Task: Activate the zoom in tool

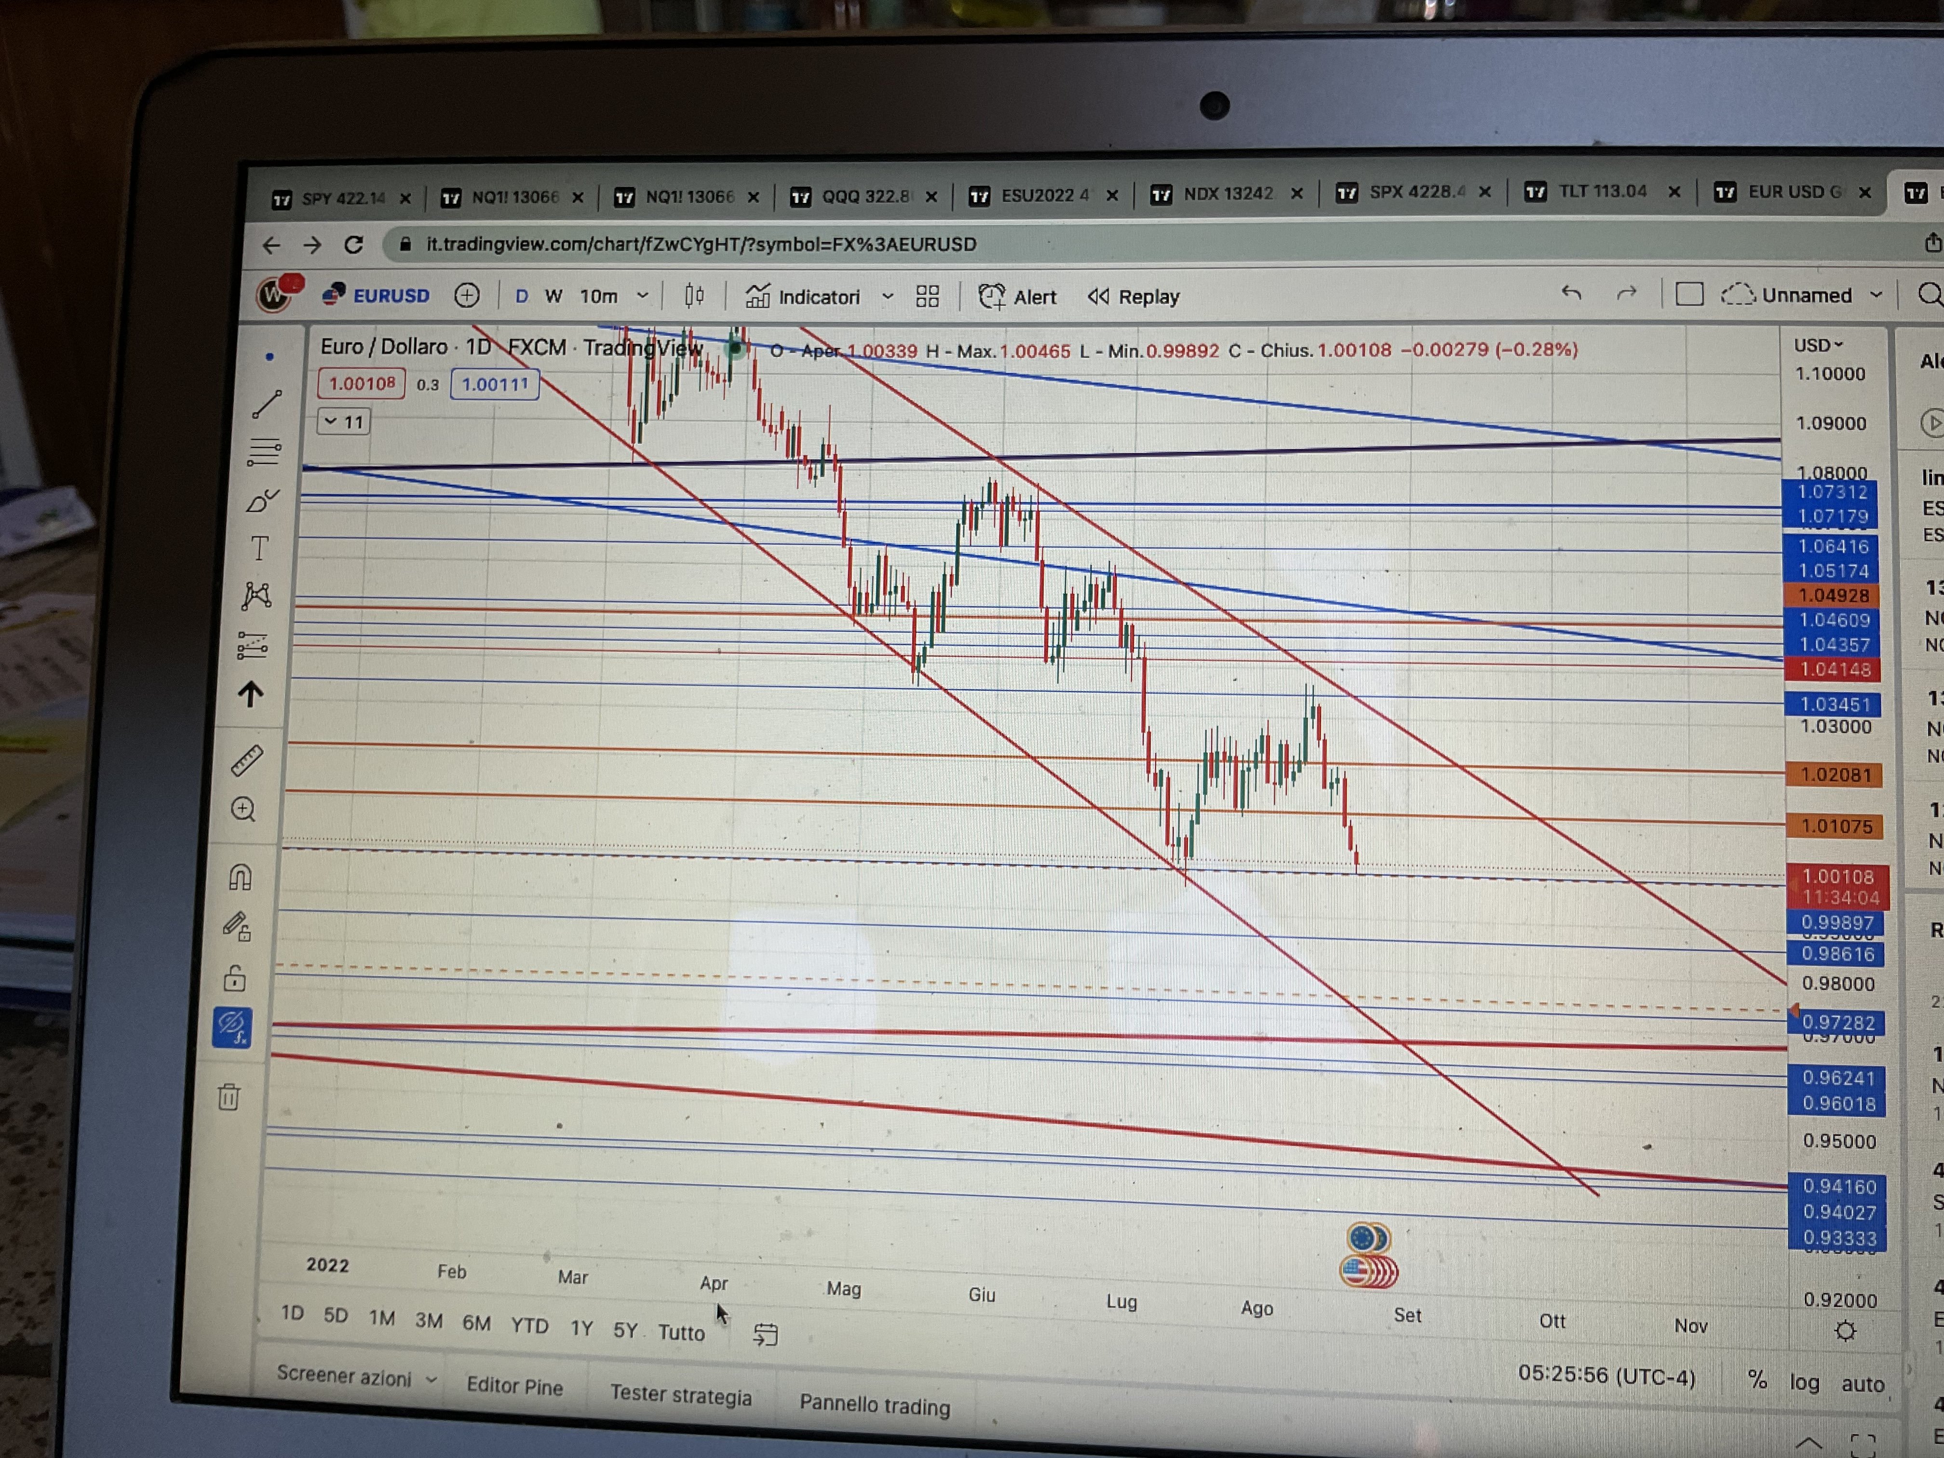Action: click(x=243, y=810)
